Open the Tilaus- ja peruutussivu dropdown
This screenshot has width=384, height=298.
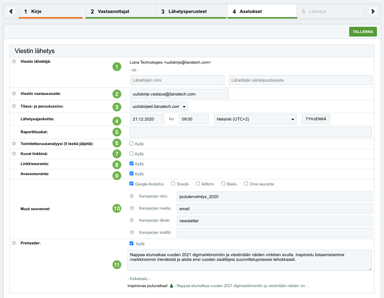point(159,106)
